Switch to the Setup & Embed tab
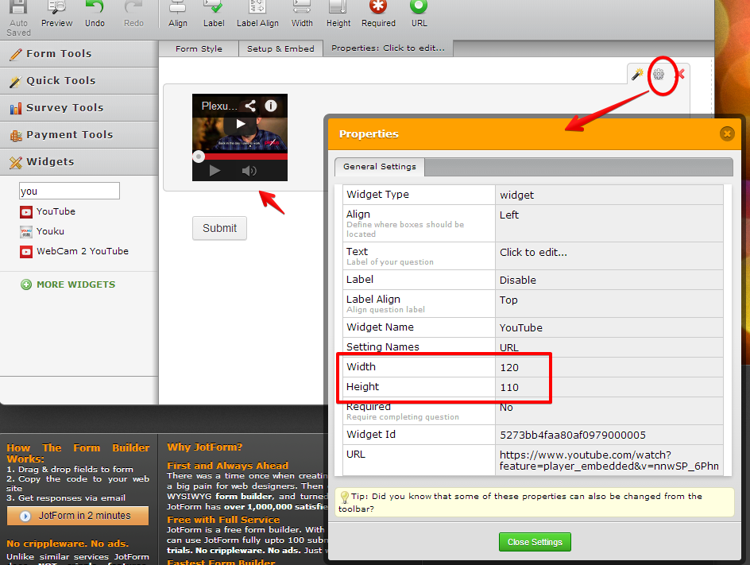Viewport: 750px width, 565px height. (280, 48)
